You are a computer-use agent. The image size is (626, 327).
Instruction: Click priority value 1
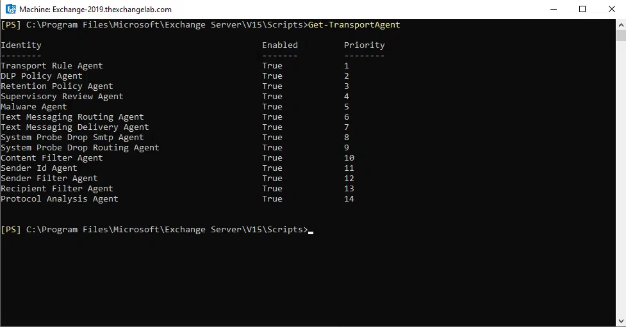pos(347,66)
